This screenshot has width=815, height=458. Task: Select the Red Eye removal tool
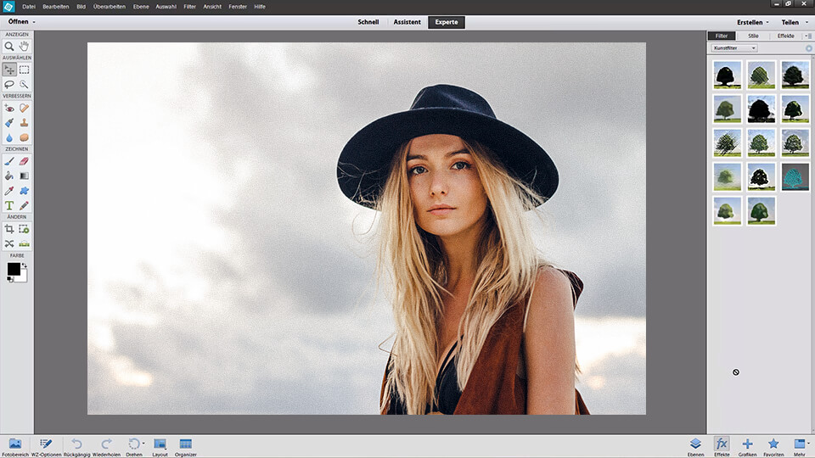click(9, 108)
